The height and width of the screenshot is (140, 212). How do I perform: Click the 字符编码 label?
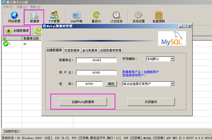[x=130, y=59]
